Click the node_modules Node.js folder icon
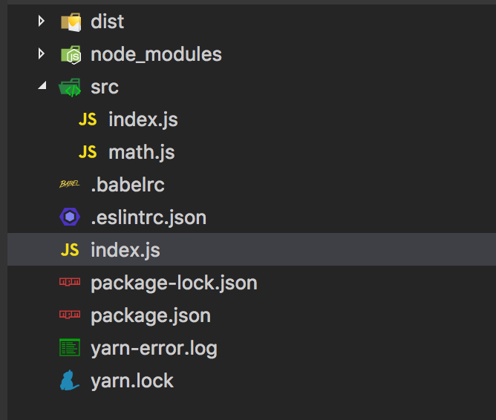496x420 pixels. [x=71, y=55]
